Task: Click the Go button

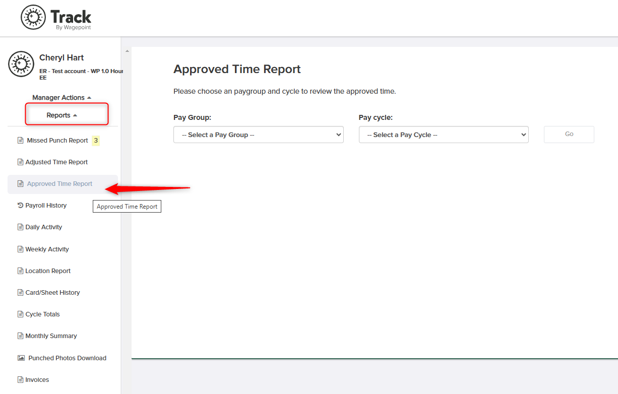Action: (x=569, y=135)
